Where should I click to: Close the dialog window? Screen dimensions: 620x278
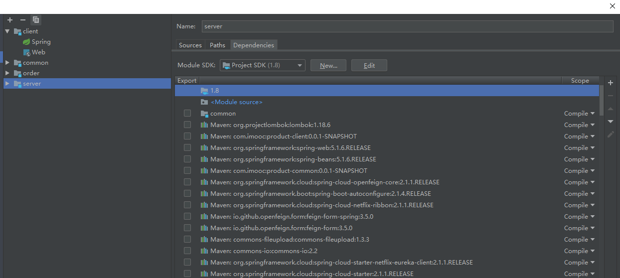click(613, 6)
